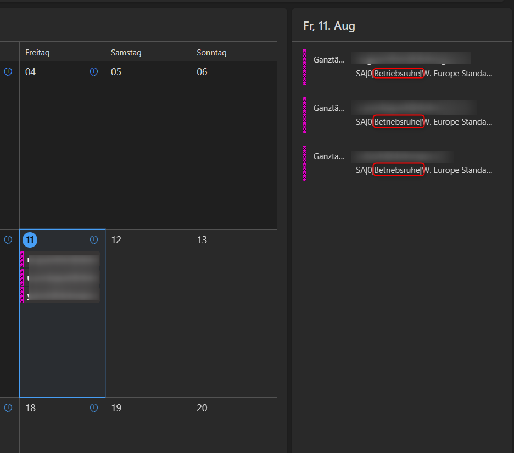Add an event using day 11's plus icon

(93, 239)
